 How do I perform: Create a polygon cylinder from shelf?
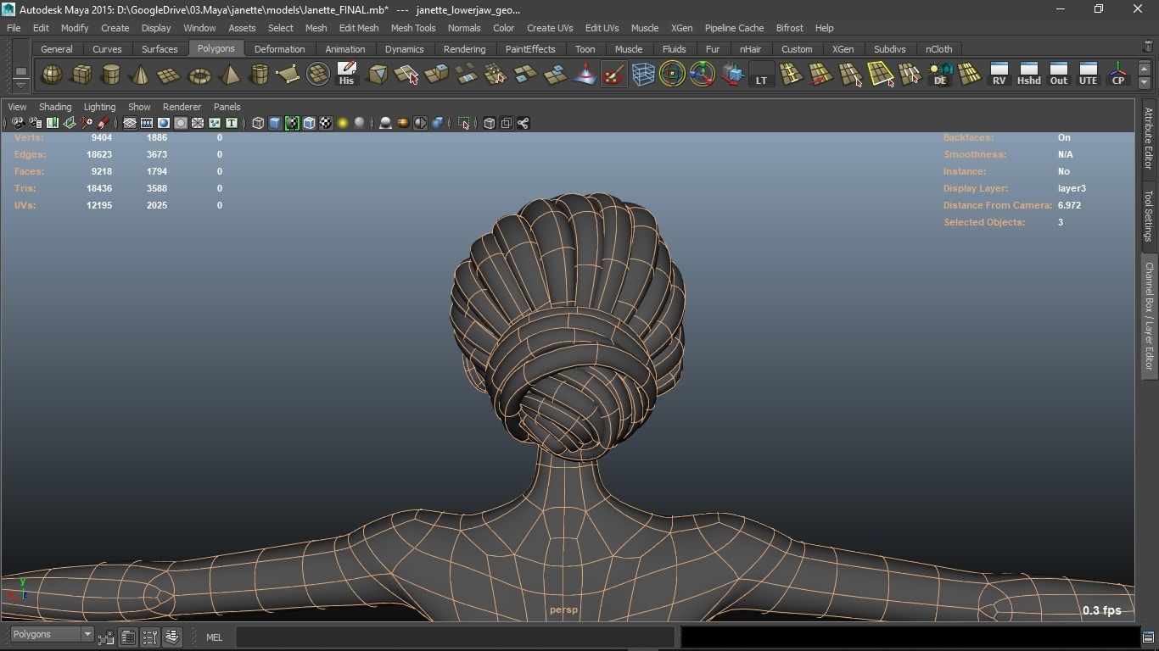tap(110, 75)
